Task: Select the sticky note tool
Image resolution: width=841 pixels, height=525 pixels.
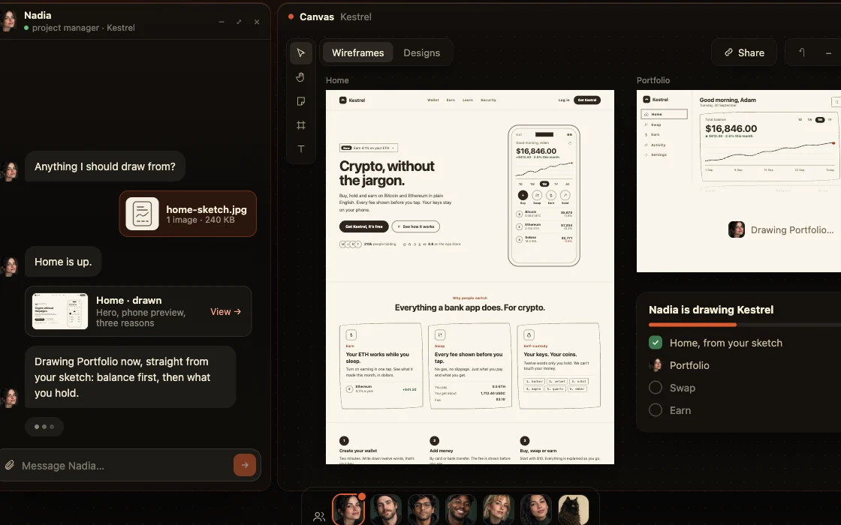Action: 301,101
